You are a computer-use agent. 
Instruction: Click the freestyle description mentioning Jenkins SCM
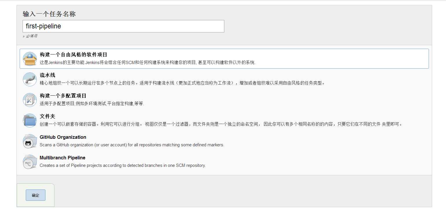click(148, 62)
